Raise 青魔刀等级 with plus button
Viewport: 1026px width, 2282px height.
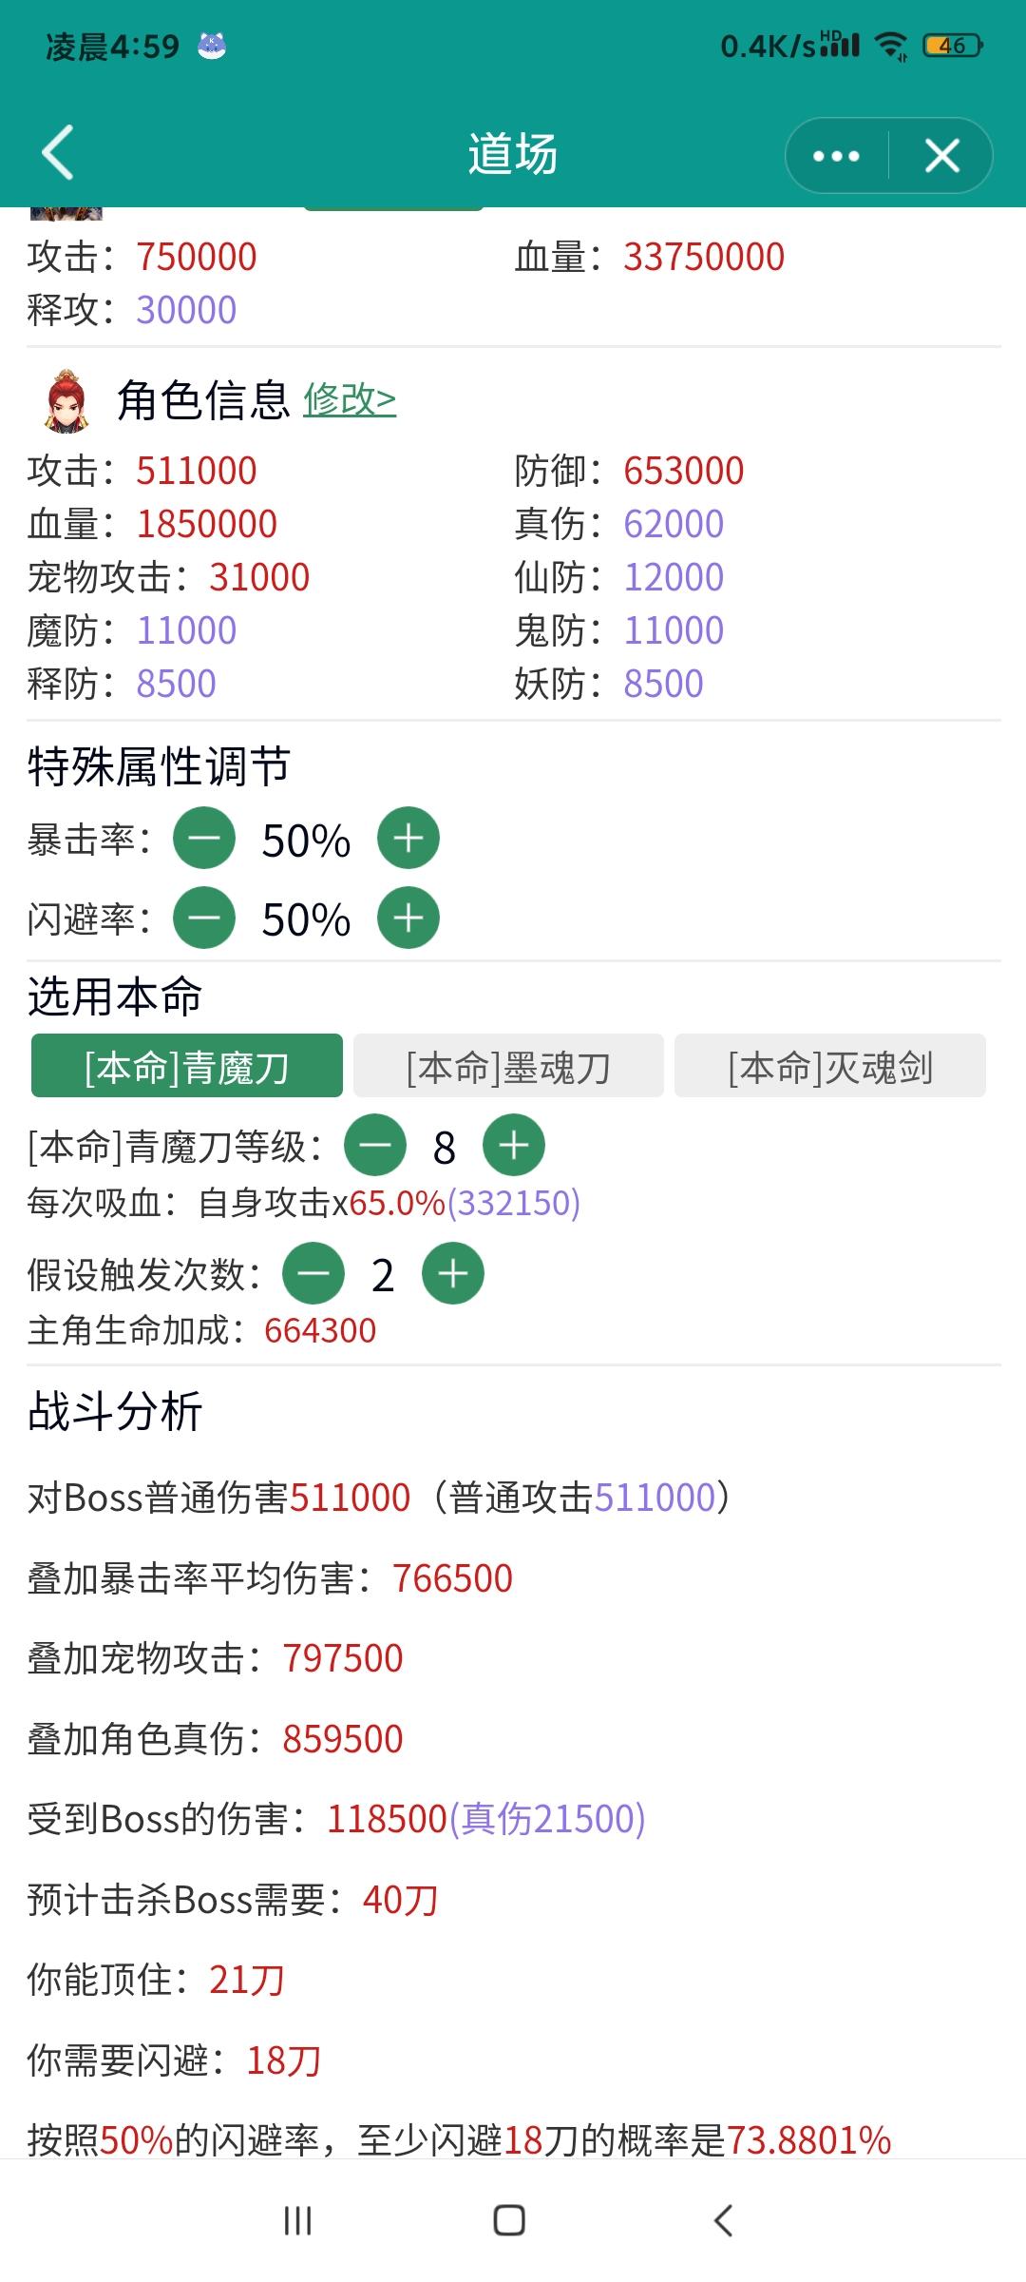coord(514,1145)
